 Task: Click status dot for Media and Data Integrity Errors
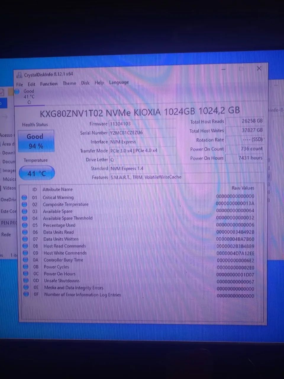click(26, 288)
